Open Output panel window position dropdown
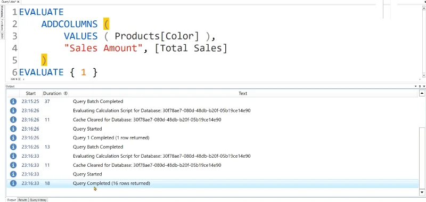Viewport: 426px width, 202px height. pyautogui.click(x=415, y=86)
